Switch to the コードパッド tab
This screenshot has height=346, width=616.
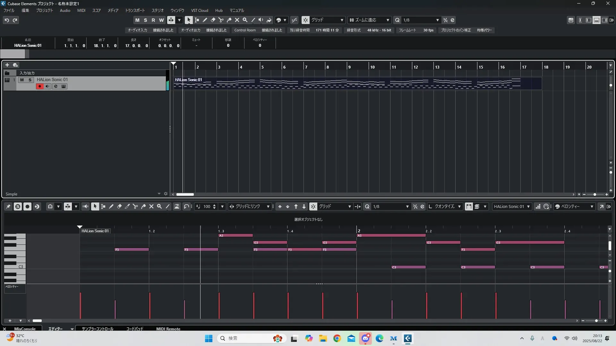[134, 329]
